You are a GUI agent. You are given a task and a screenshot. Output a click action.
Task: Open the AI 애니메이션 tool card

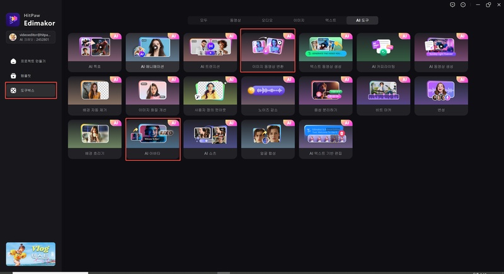(152, 51)
